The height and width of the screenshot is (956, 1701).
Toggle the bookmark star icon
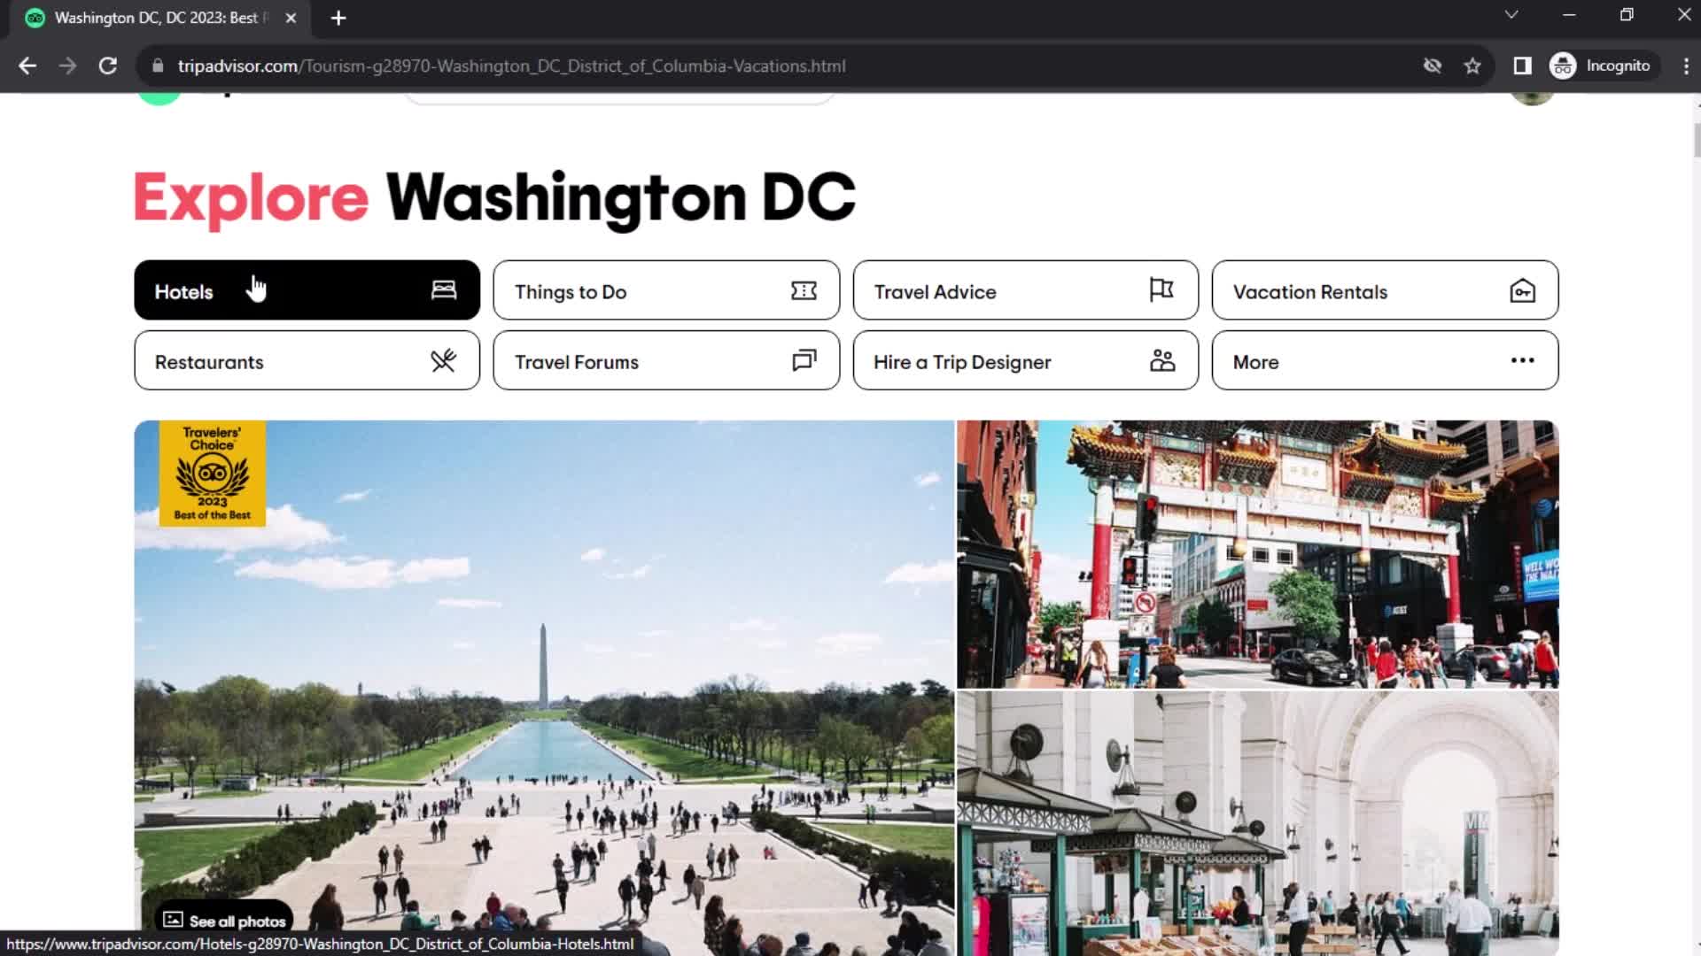pos(1473,66)
